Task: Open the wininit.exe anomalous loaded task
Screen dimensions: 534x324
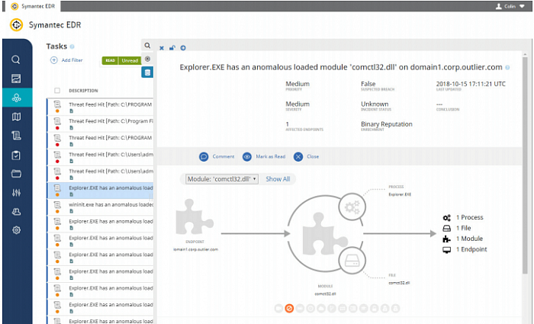Action: coord(100,207)
